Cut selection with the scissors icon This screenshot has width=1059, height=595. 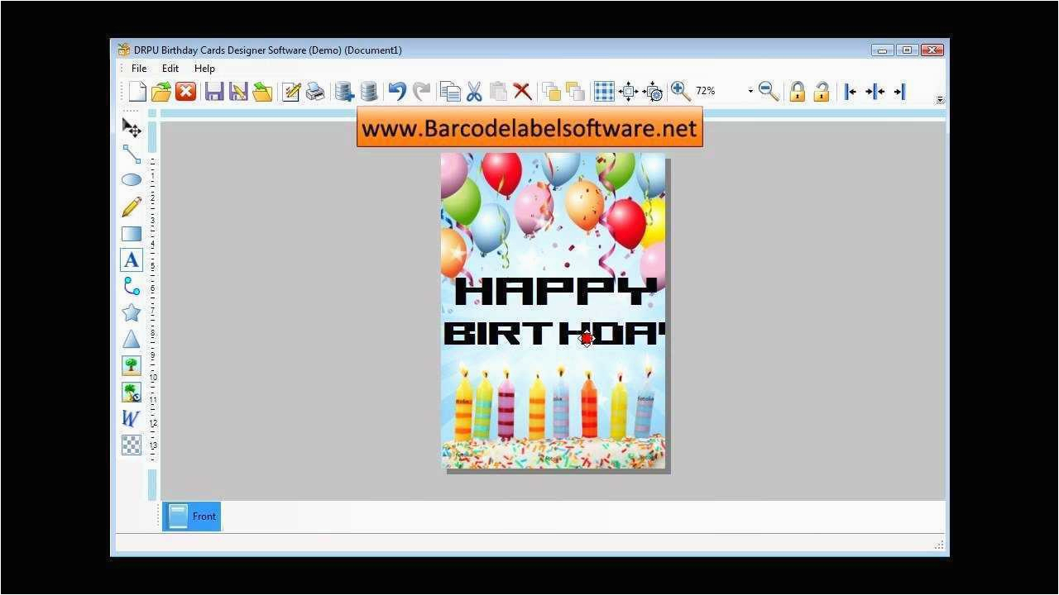pyautogui.click(x=474, y=91)
